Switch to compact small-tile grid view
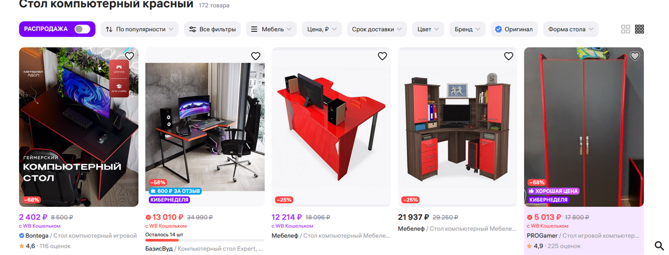This screenshot has width=669, height=255. tap(639, 29)
